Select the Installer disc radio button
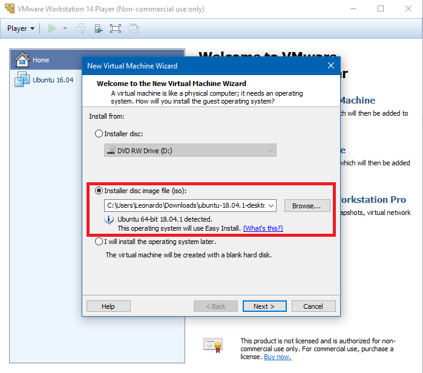This screenshot has height=373, width=423. (99, 134)
